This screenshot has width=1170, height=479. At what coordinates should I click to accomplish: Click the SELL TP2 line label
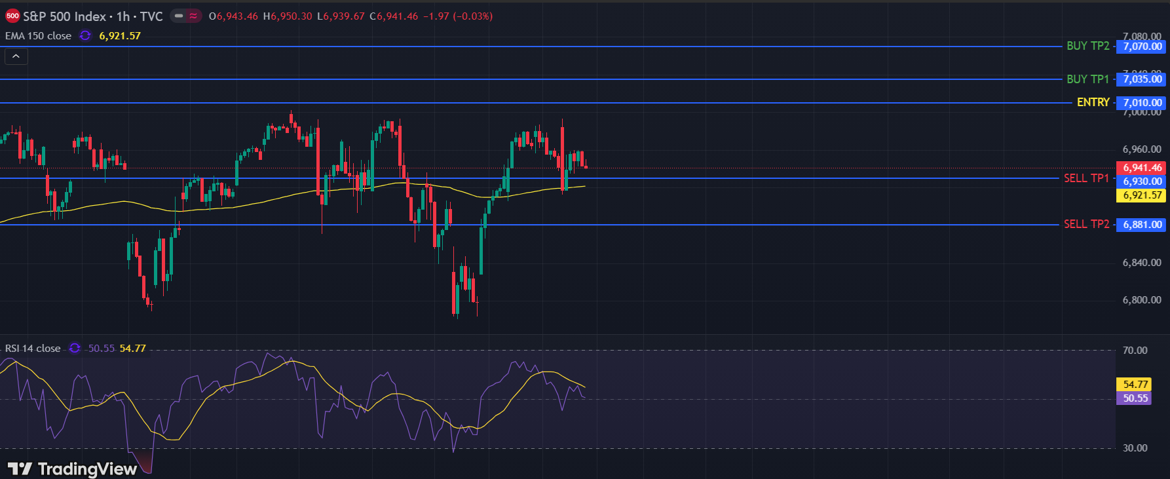point(1086,224)
